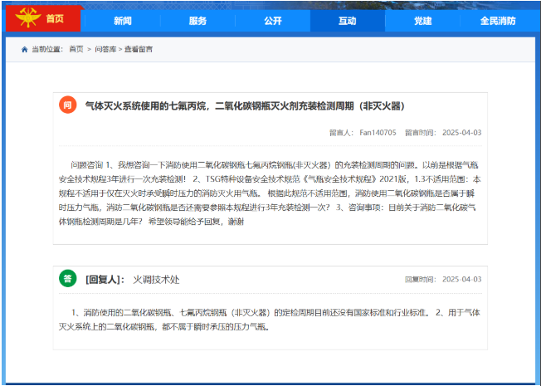The width and height of the screenshot is (541, 386).
Task: Click the question title about 七氟丙烷
Action: [244, 106]
